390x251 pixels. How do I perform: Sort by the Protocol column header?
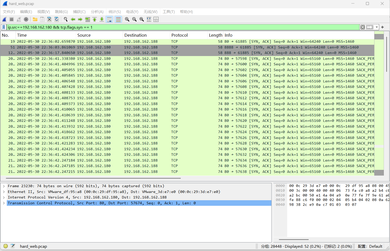189,35
